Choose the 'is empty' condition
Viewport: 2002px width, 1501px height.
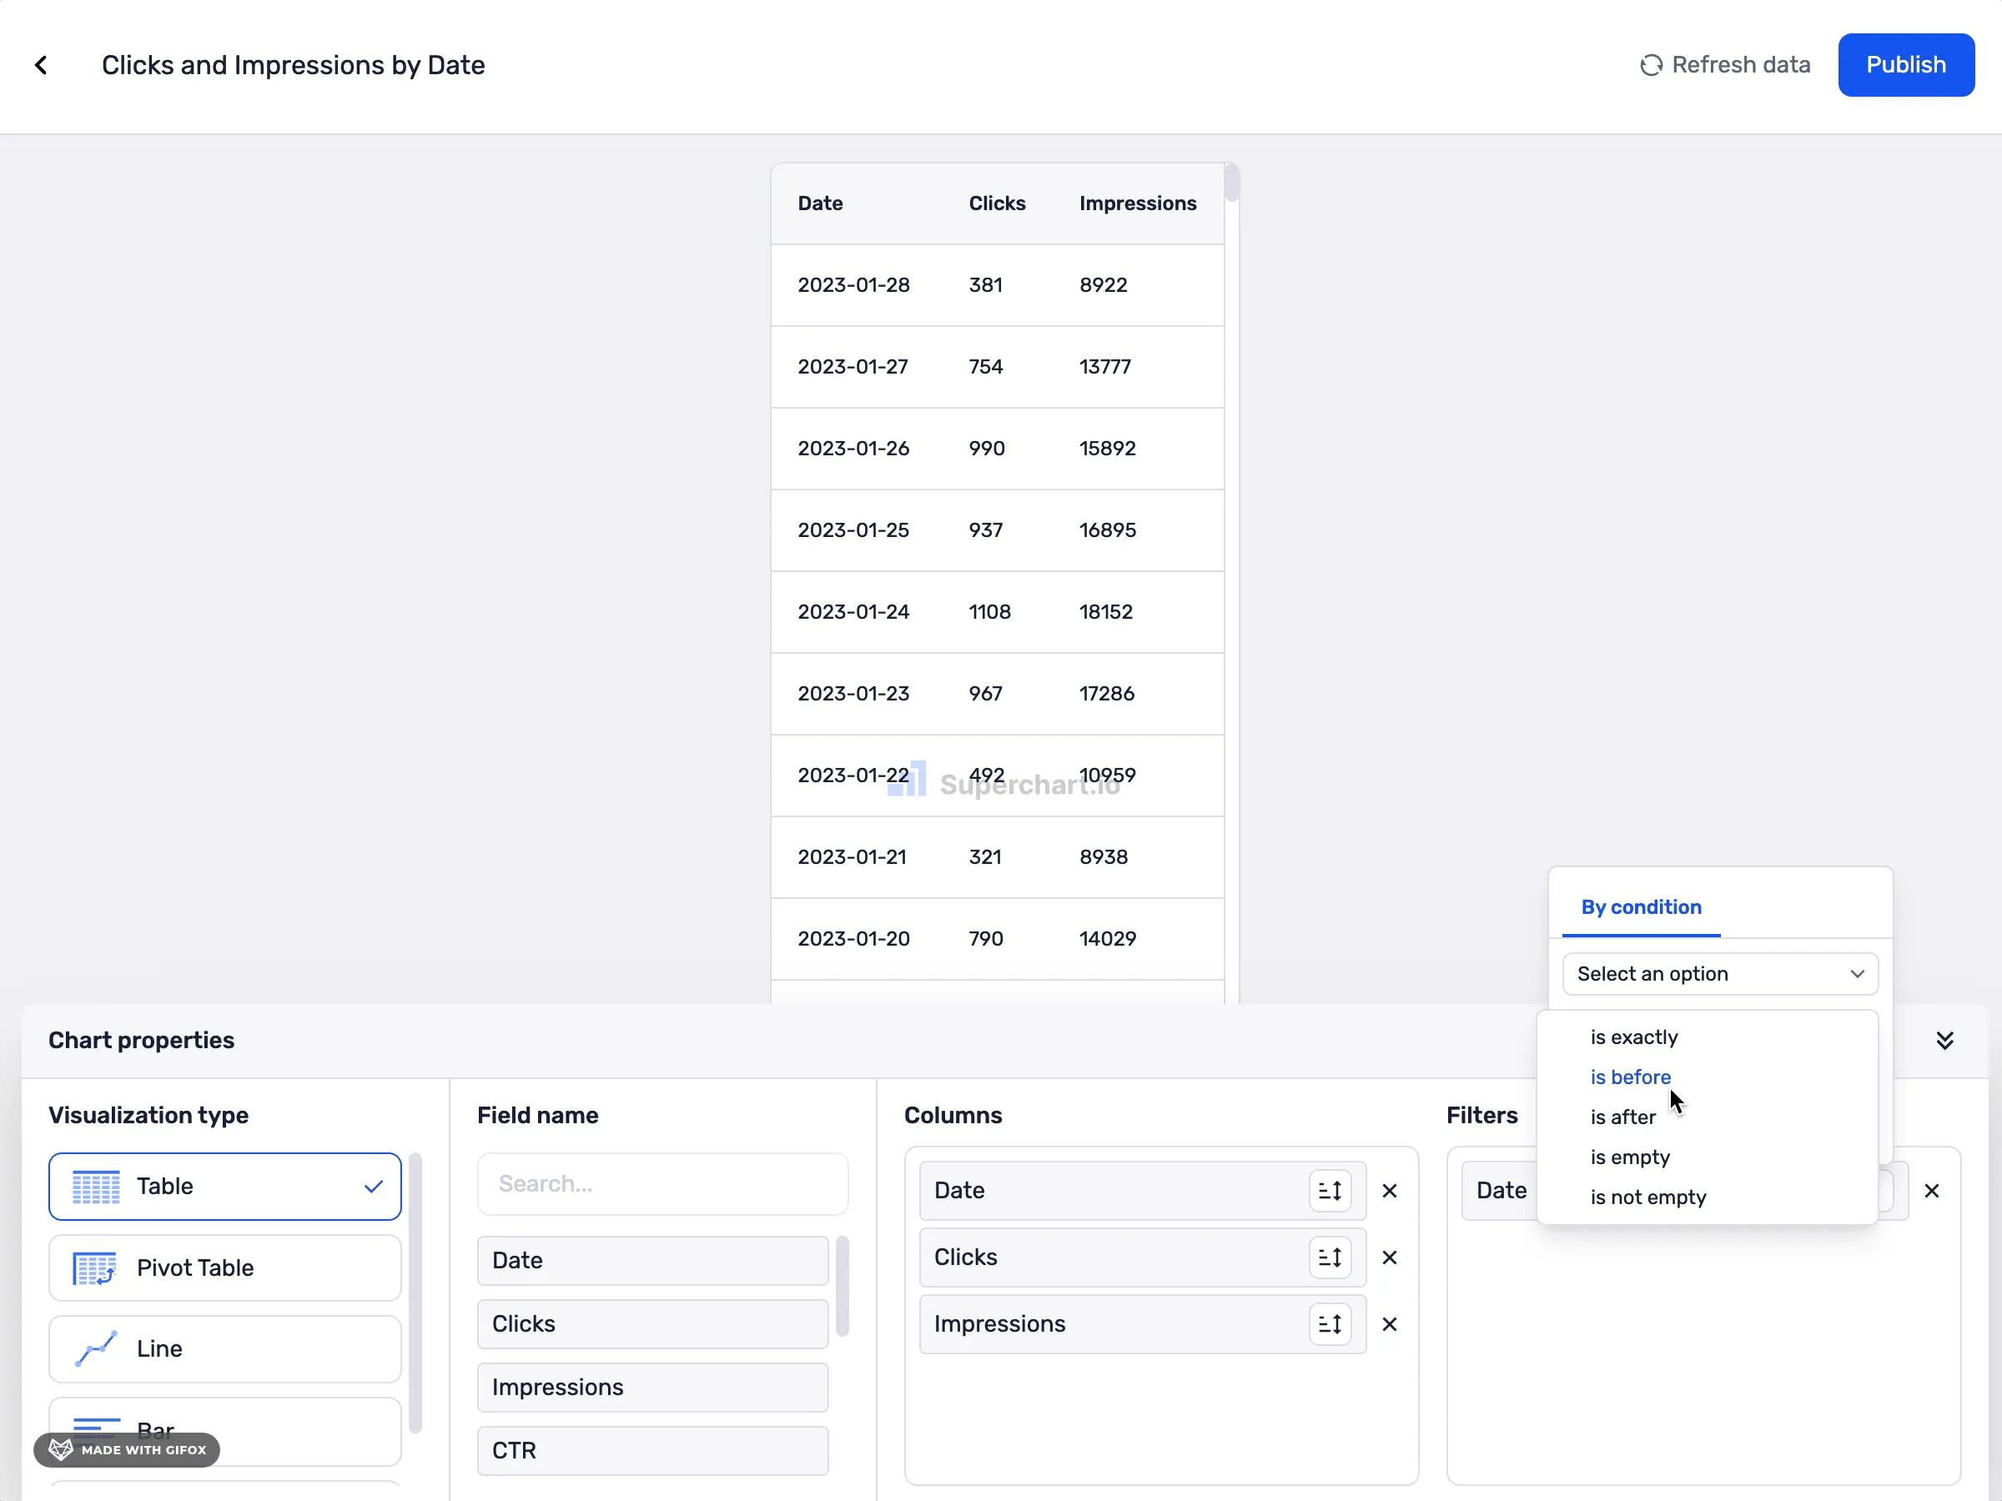1630,1157
